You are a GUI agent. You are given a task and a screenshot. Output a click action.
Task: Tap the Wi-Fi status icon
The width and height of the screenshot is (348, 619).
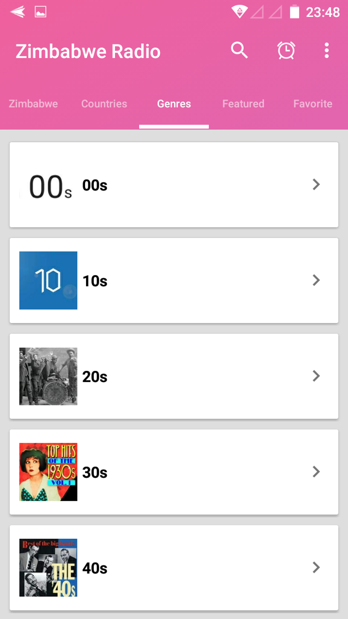pos(240,12)
